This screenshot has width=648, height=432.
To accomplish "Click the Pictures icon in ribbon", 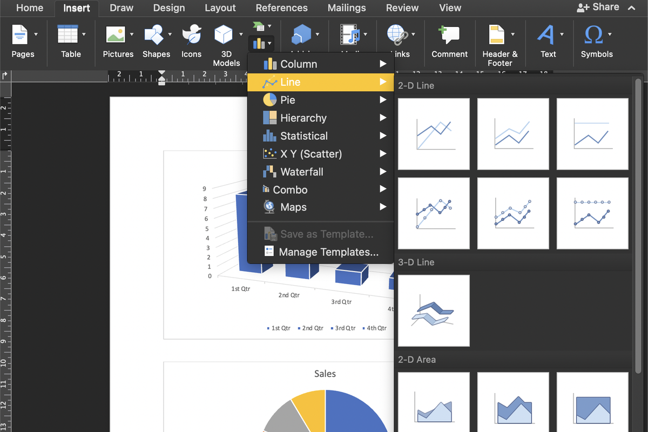I will click(x=116, y=35).
